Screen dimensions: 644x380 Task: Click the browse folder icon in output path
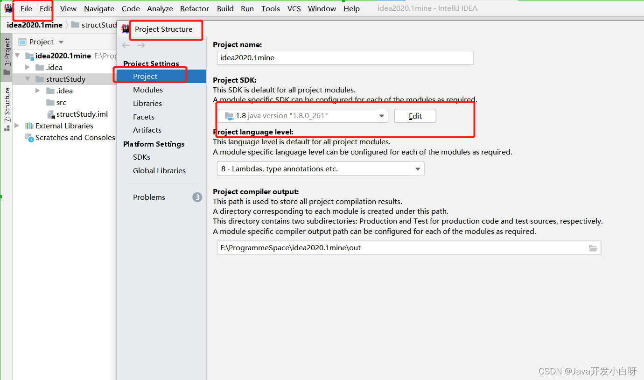(593, 248)
